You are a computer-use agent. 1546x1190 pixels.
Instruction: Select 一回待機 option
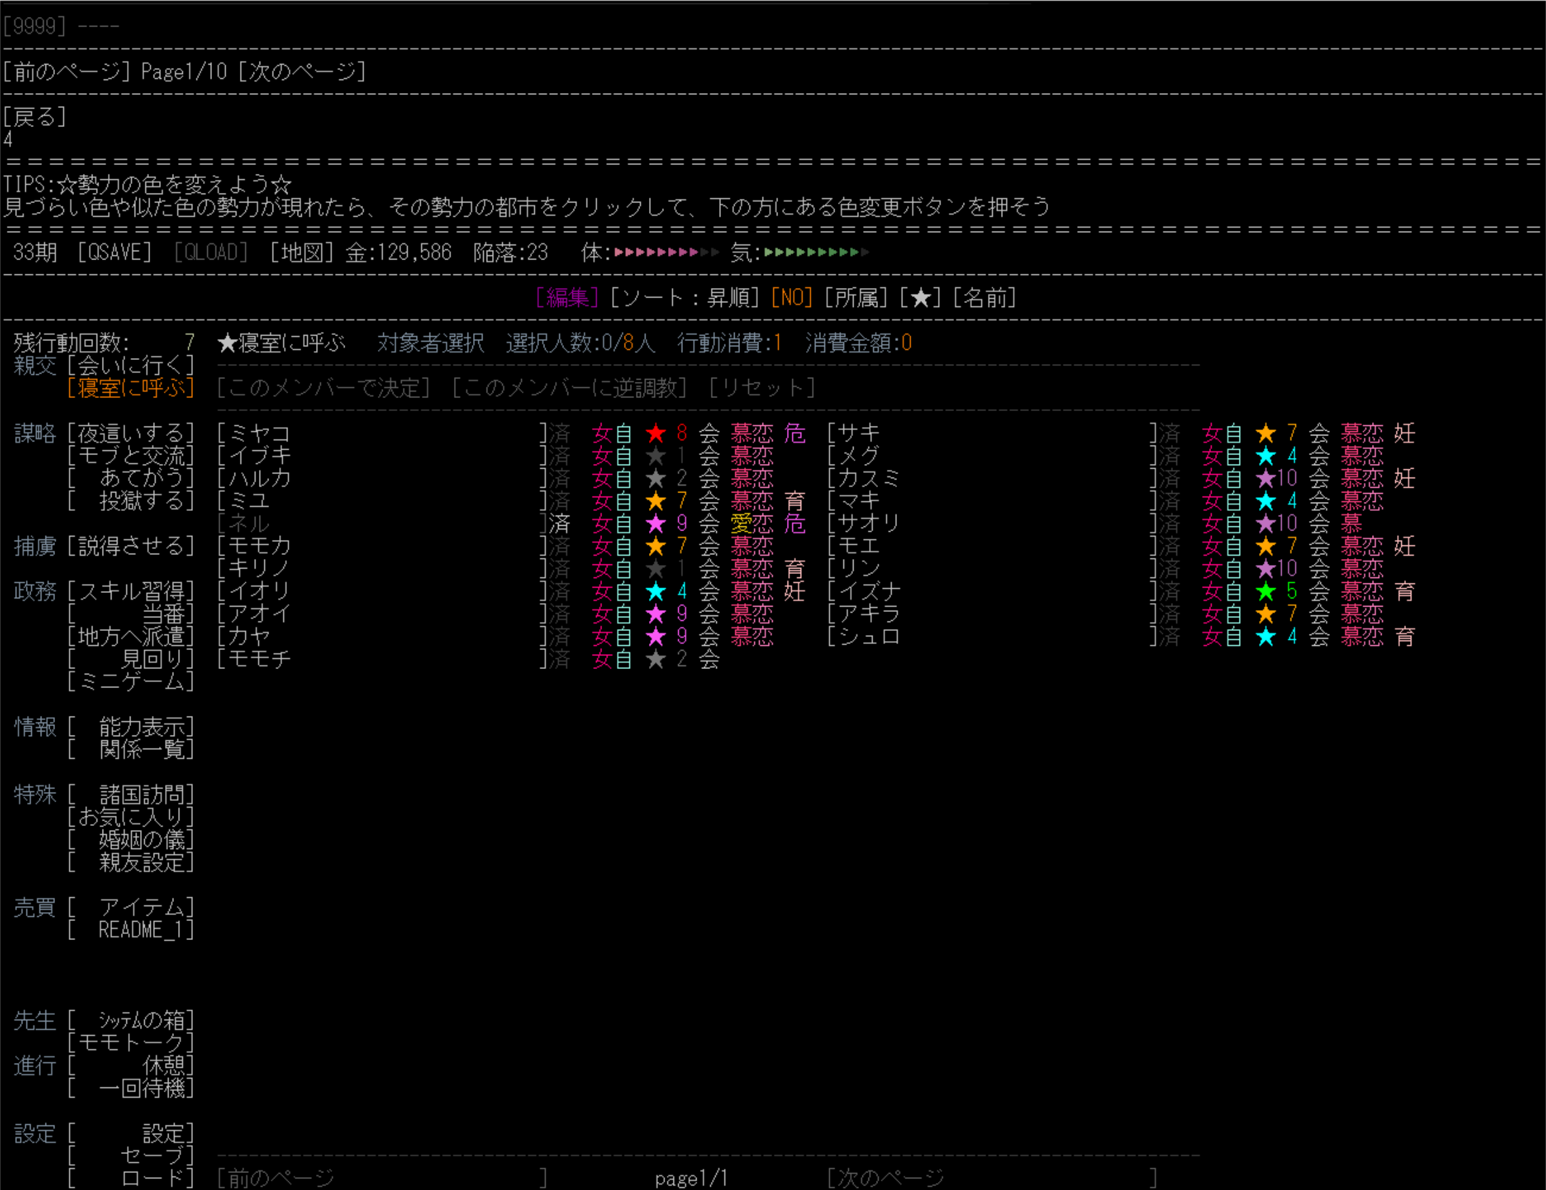[131, 1088]
